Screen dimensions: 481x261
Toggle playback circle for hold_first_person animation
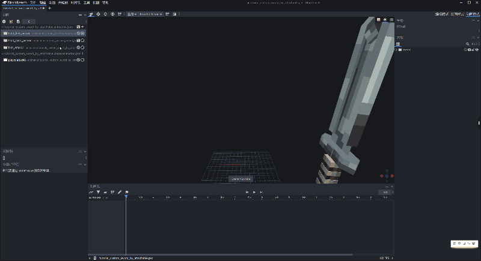(x=82, y=34)
